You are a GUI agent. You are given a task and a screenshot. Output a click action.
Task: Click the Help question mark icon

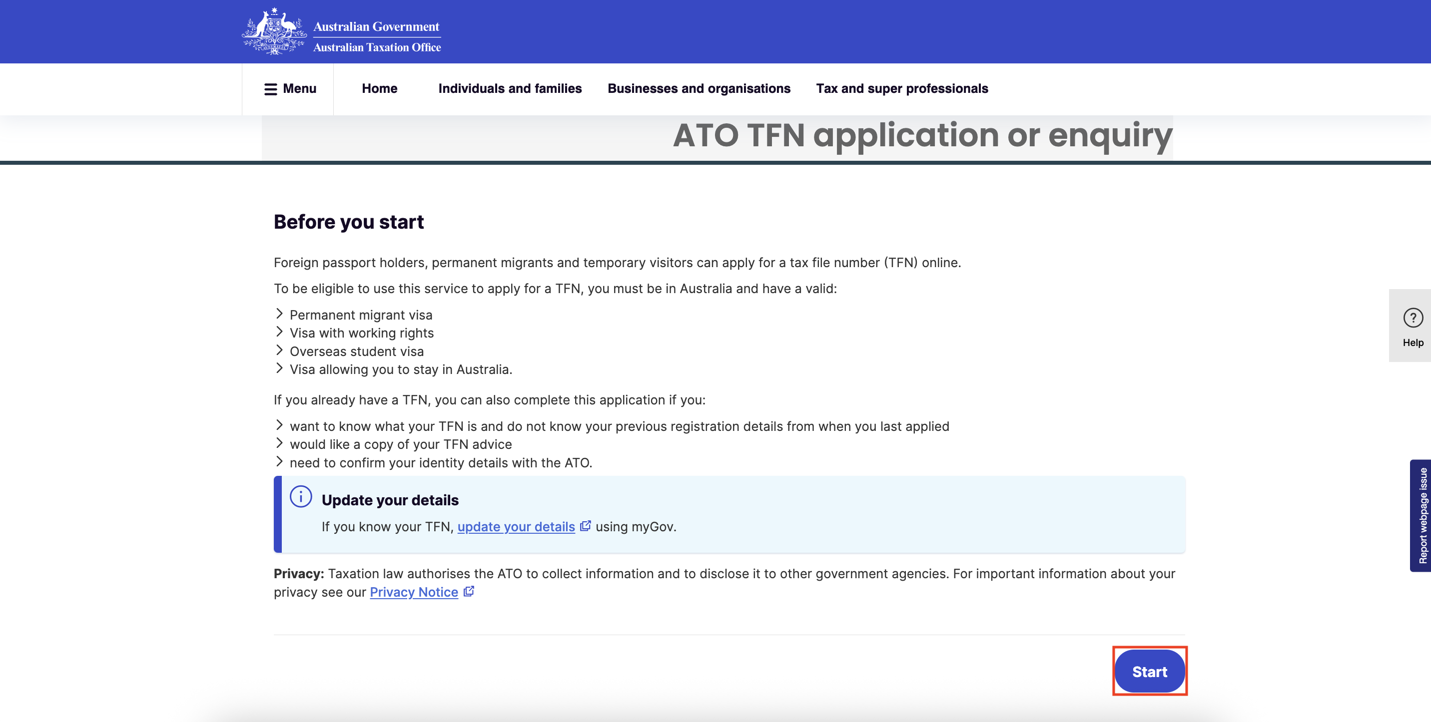(1413, 318)
